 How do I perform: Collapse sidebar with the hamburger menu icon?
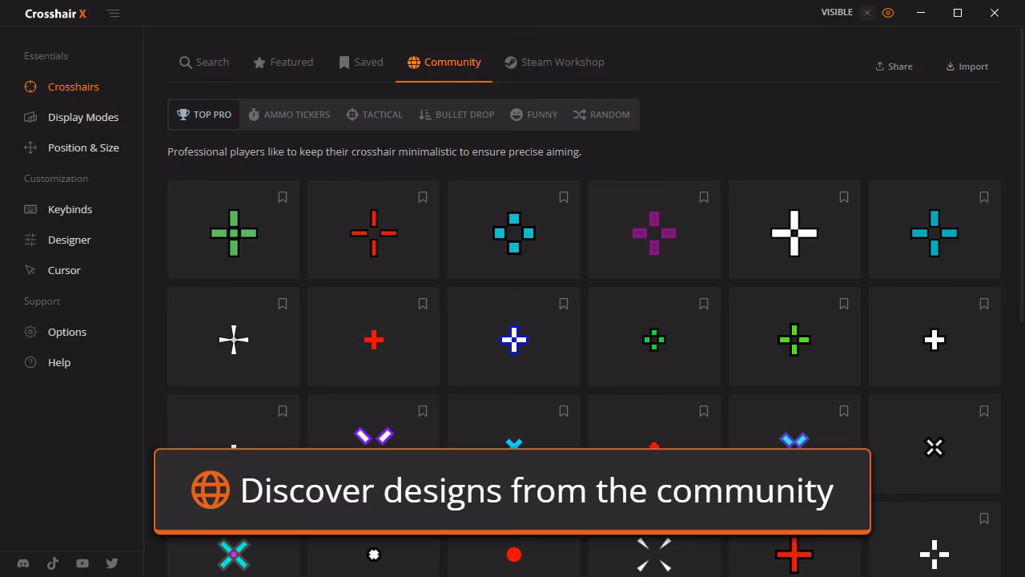coord(114,14)
